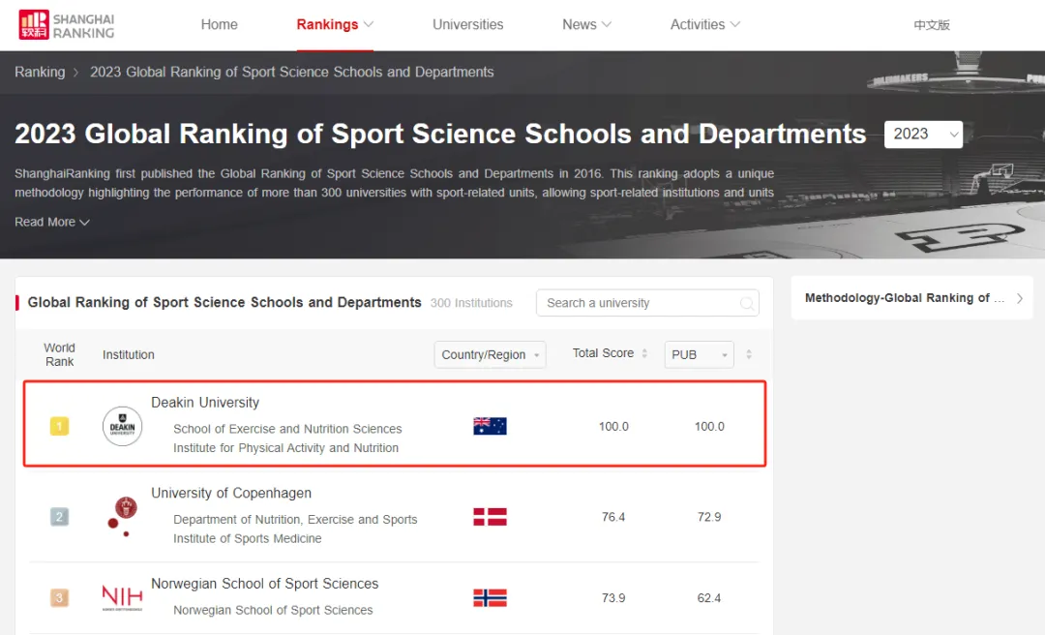This screenshot has width=1045, height=635.
Task: Click the Institution column header
Action: pos(129,355)
